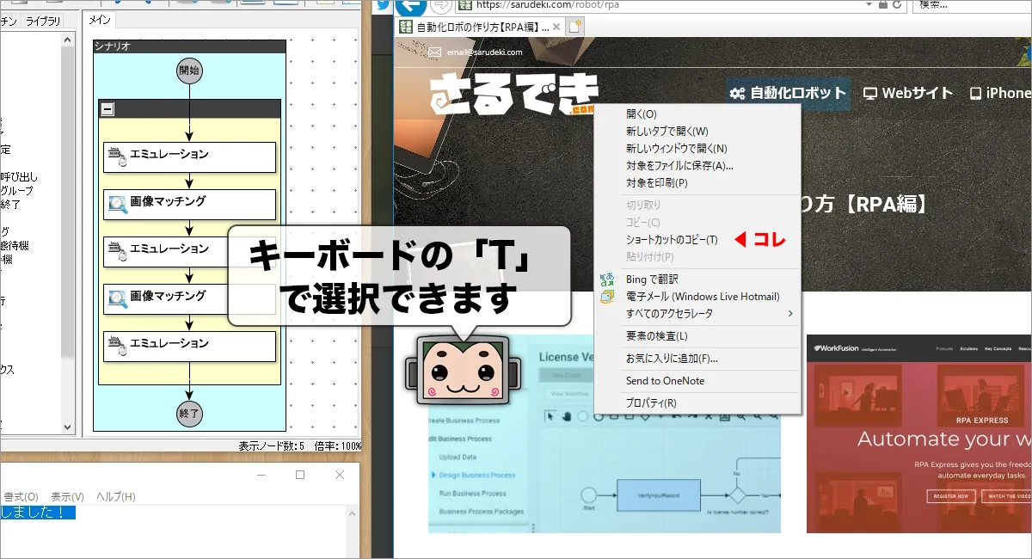1032x559 pixels.
Task: Click the up arrow of the Notepad scrollbar
Action: [352, 513]
